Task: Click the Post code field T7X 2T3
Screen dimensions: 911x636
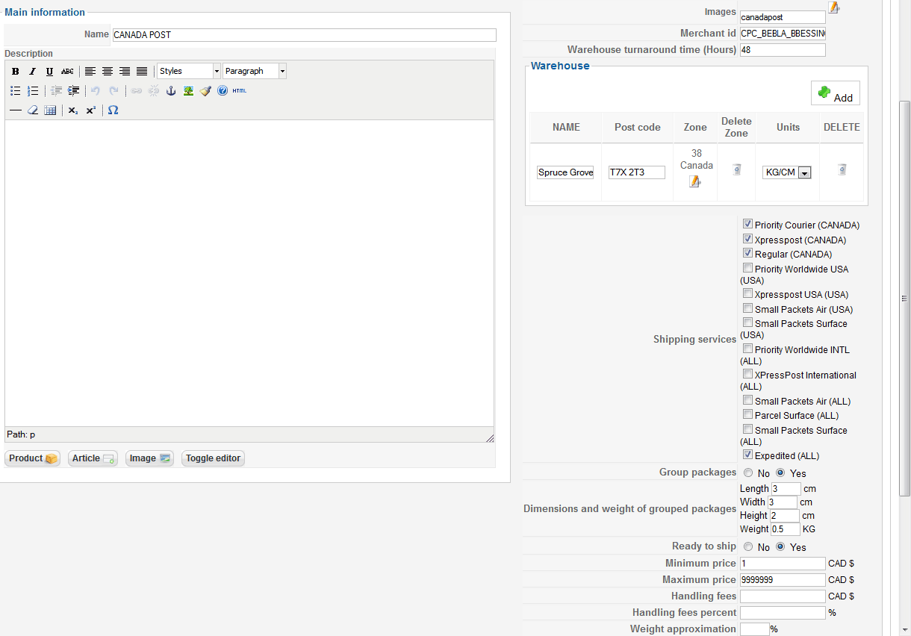Action: click(x=637, y=172)
